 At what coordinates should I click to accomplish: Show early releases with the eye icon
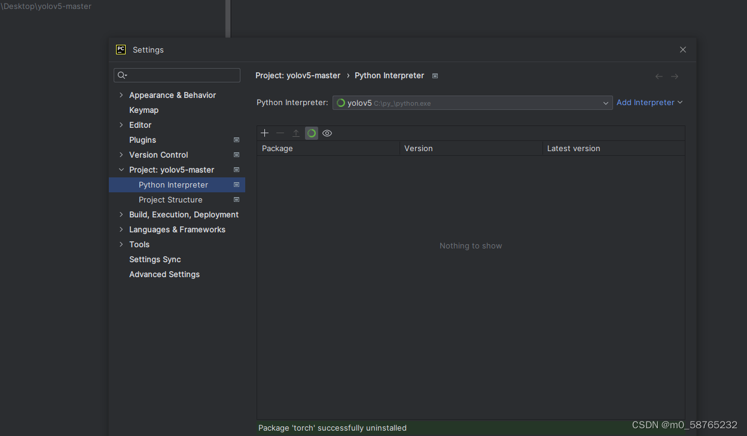click(327, 133)
